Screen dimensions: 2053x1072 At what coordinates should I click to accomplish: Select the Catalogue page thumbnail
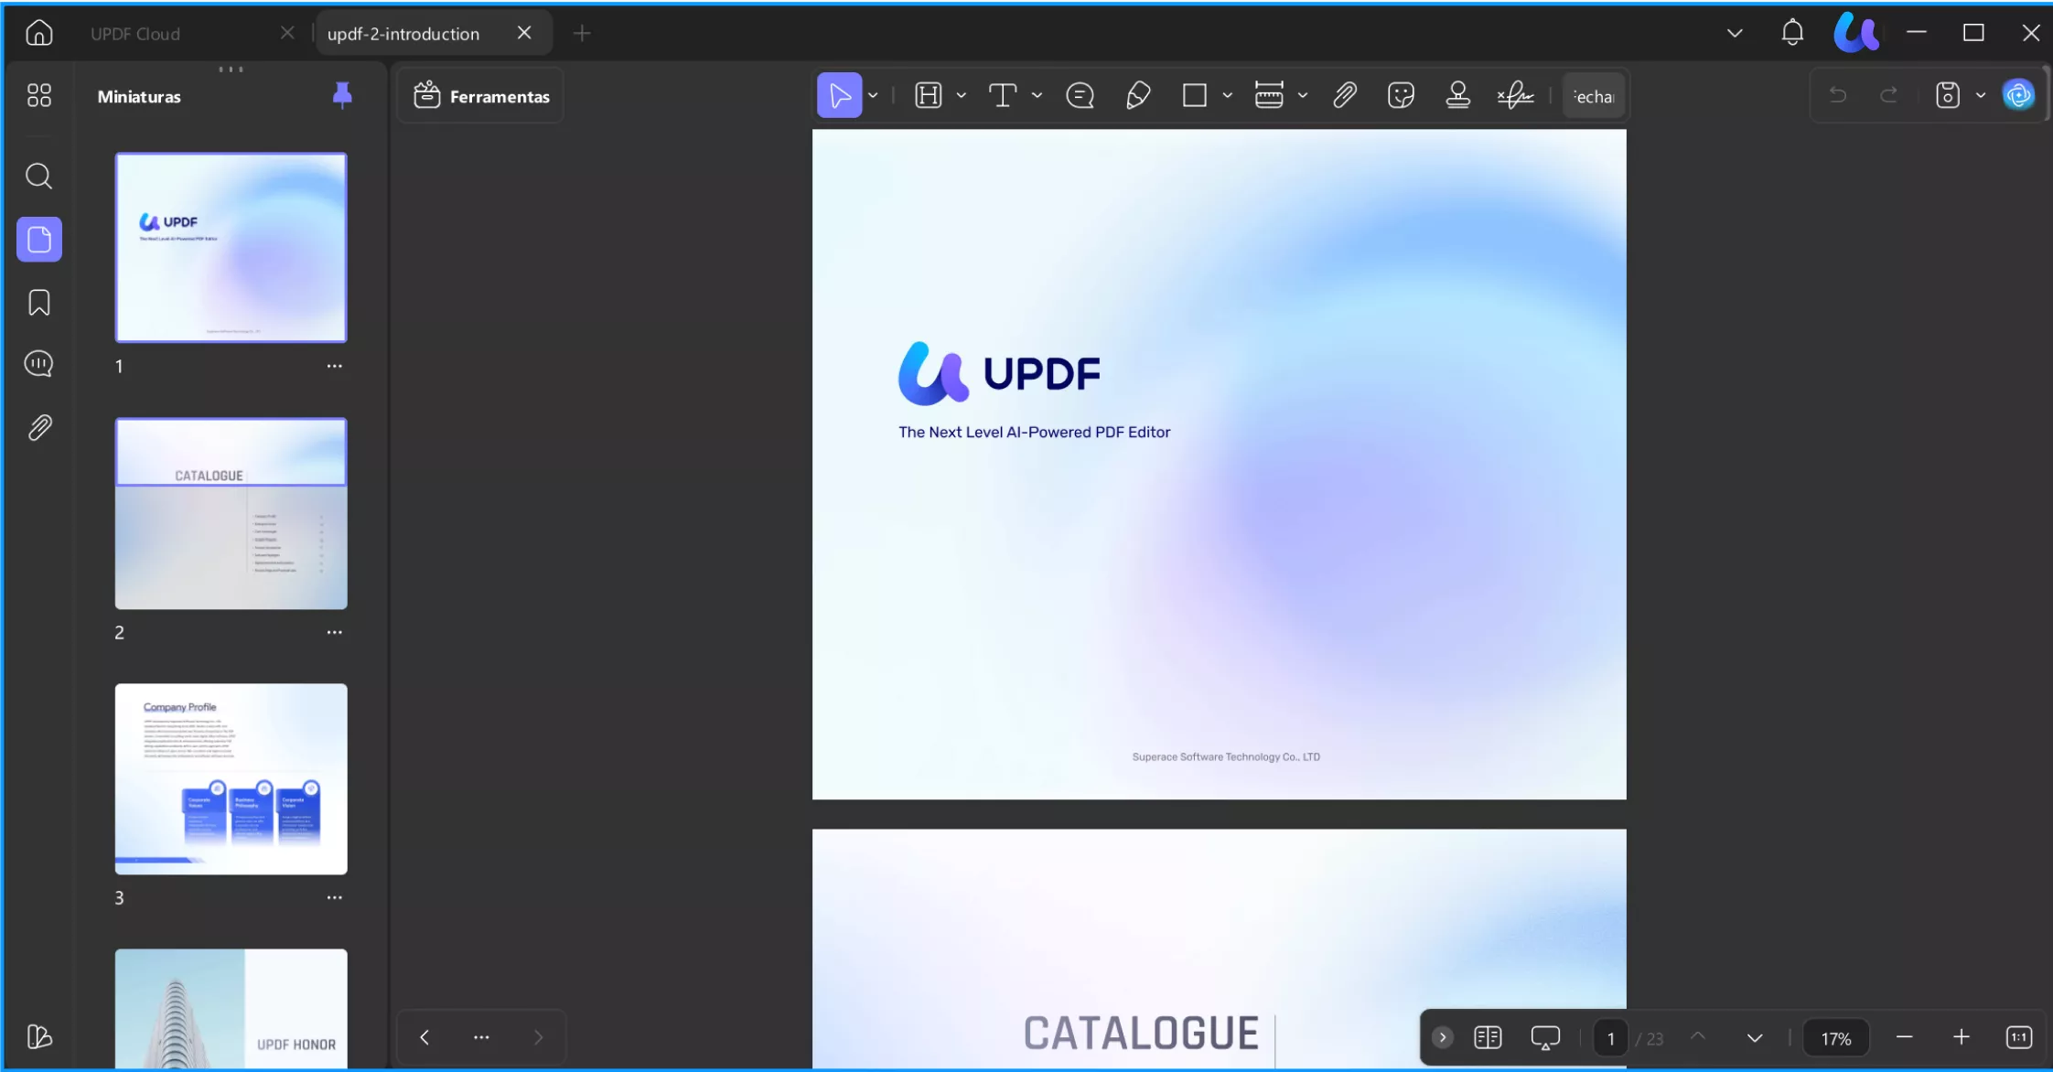[x=231, y=513]
